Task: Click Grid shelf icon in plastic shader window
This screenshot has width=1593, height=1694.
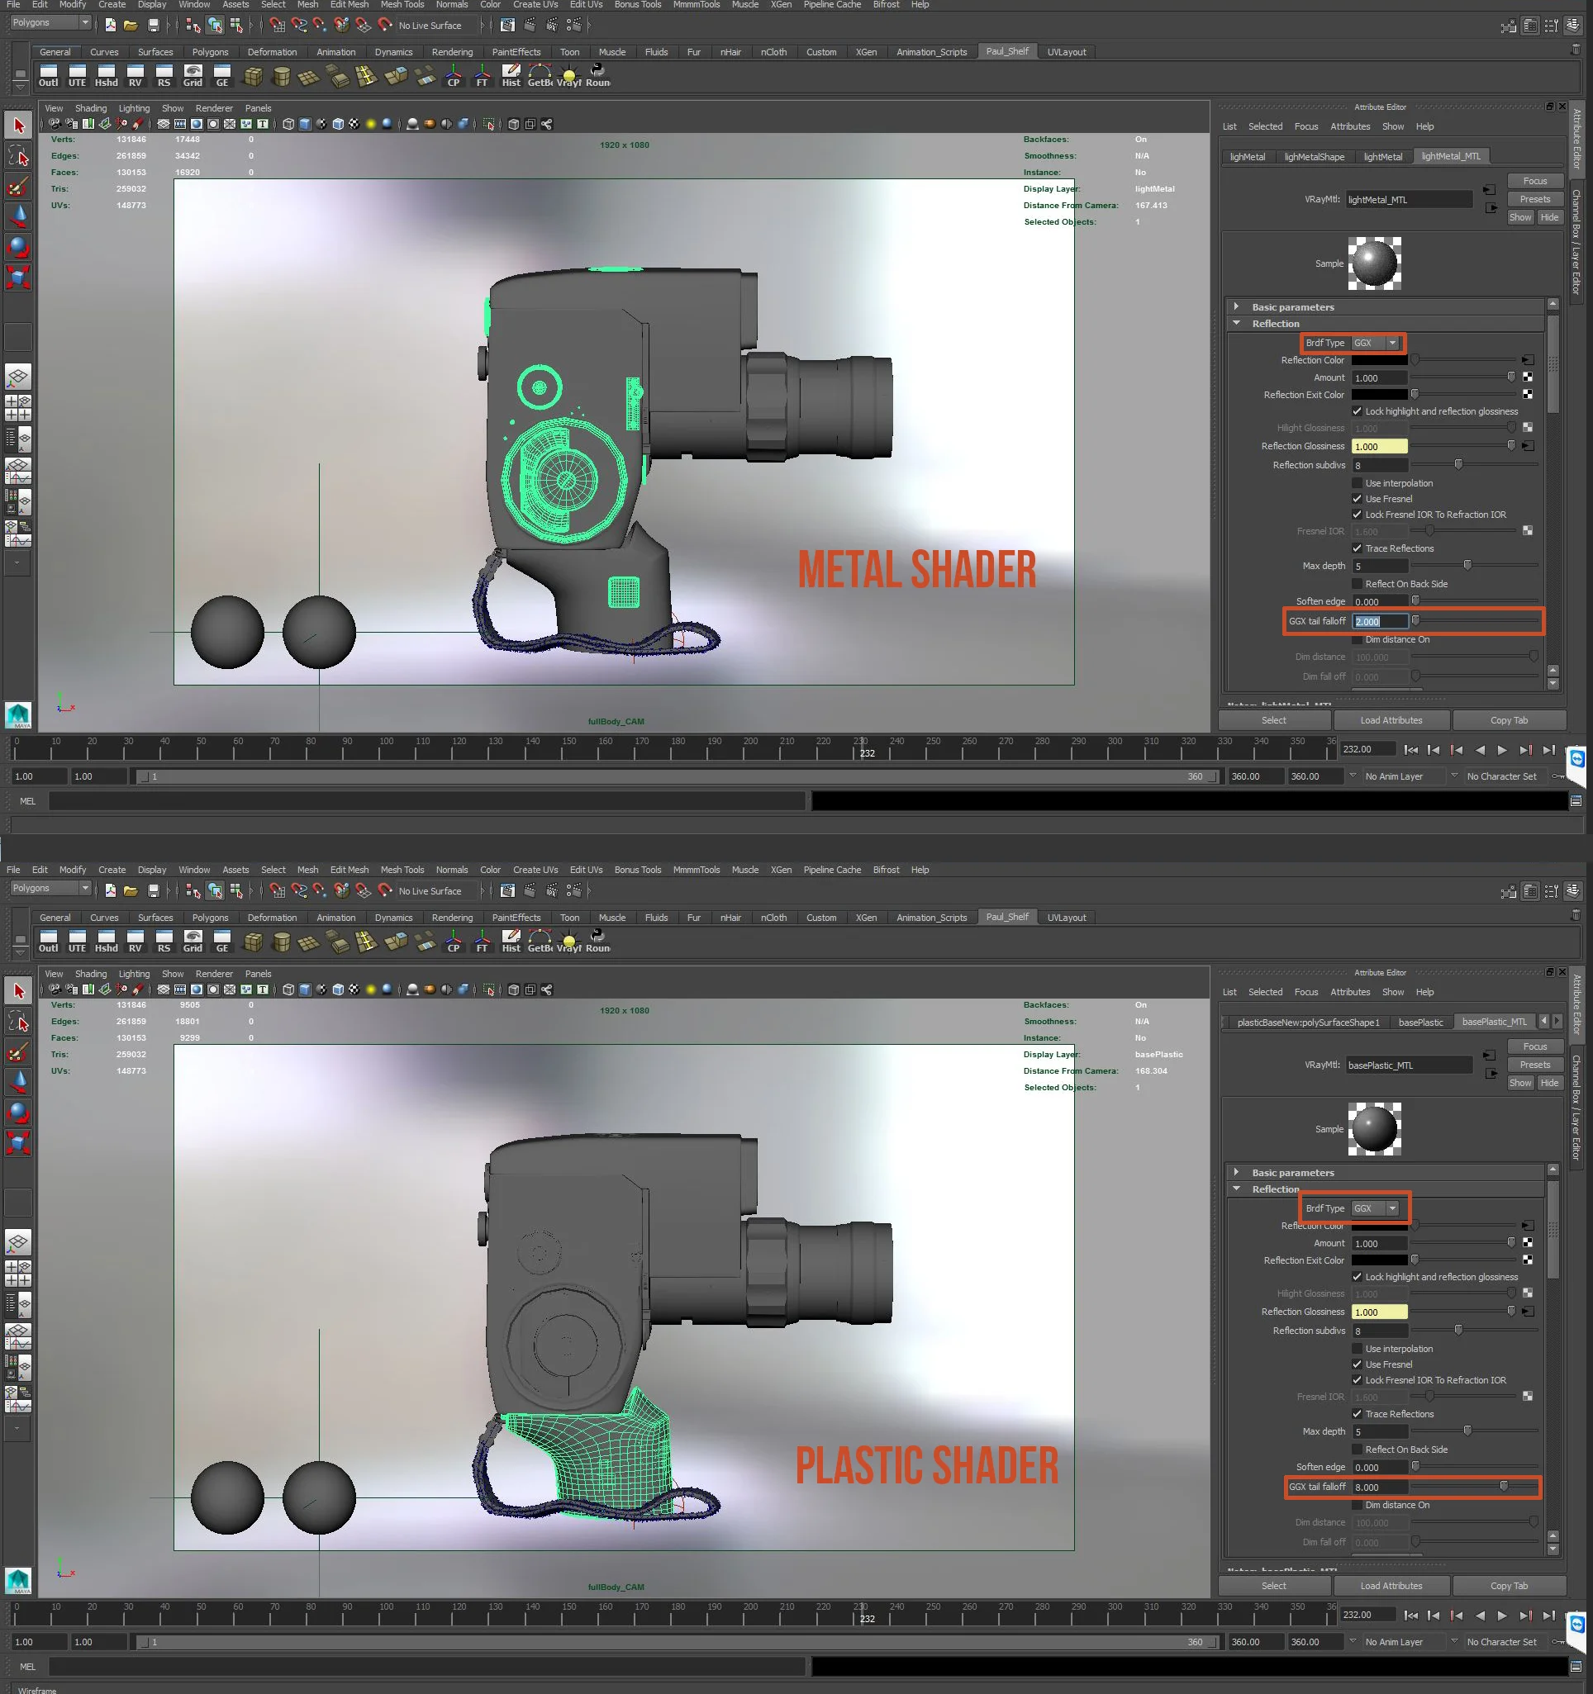Action: click(193, 940)
